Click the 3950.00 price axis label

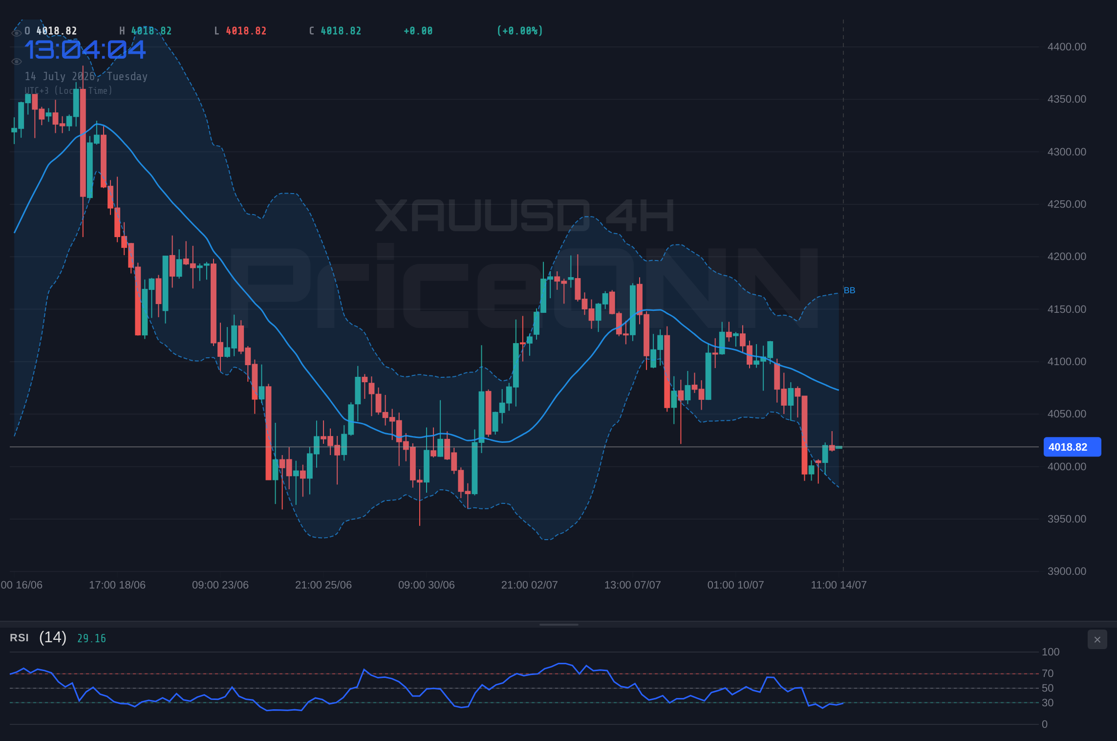(1067, 519)
